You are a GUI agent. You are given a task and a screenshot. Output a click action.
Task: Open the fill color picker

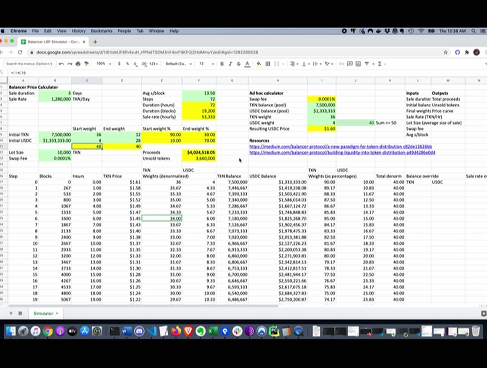click(259, 64)
